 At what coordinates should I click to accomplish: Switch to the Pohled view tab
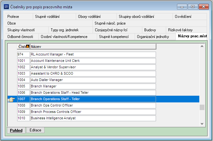(x=16, y=130)
